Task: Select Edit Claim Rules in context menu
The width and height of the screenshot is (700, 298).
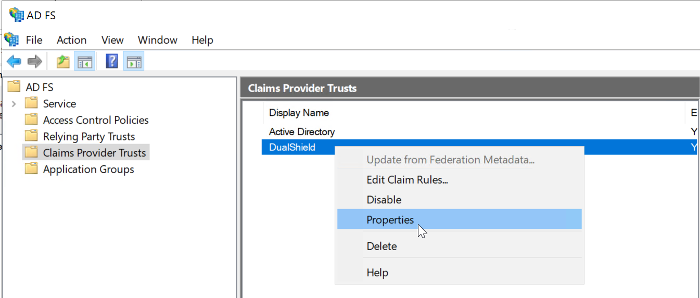Action: pos(408,180)
